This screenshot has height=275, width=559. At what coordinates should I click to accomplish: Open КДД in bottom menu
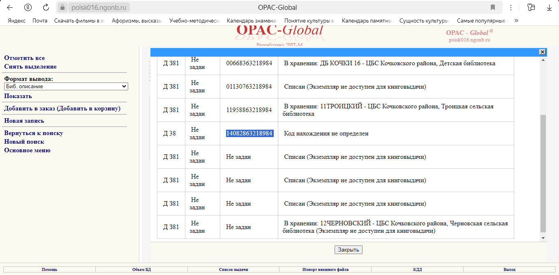417,270
